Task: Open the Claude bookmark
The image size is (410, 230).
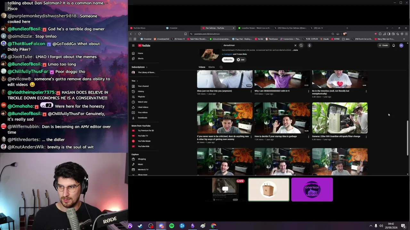Action: pos(324,39)
